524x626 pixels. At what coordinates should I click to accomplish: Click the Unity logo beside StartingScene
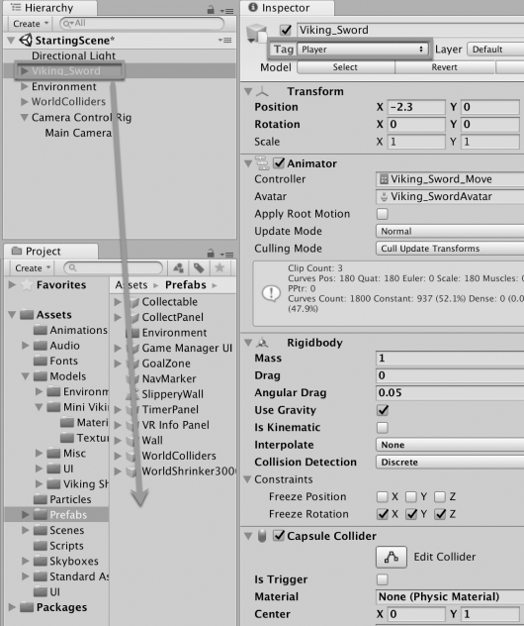pyautogui.click(x=26, y=40)
